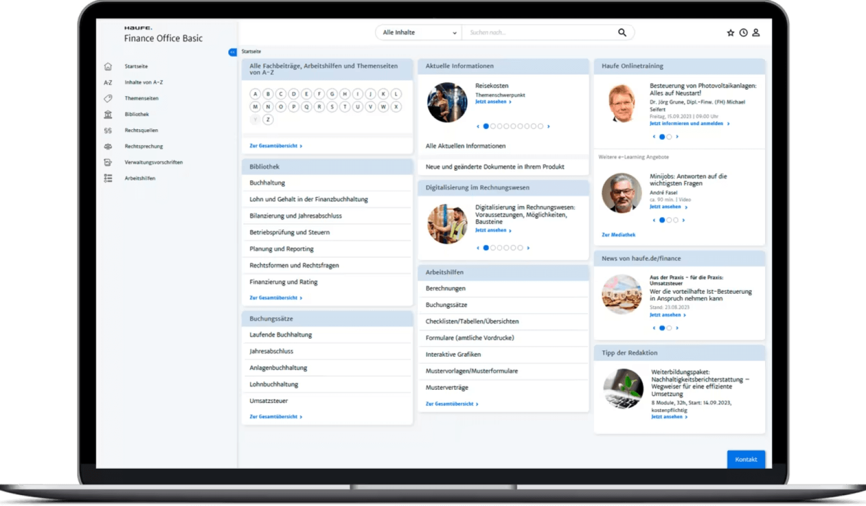Click the Bibliothek building icon
Image resolution: width=866 pixels, height=506 pixels.
108,114
